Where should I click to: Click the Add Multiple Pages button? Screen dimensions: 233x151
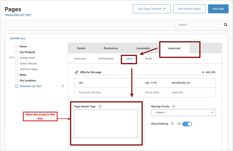click(189, 9)
